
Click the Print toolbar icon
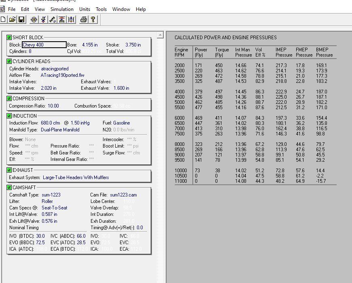(83, 19)
